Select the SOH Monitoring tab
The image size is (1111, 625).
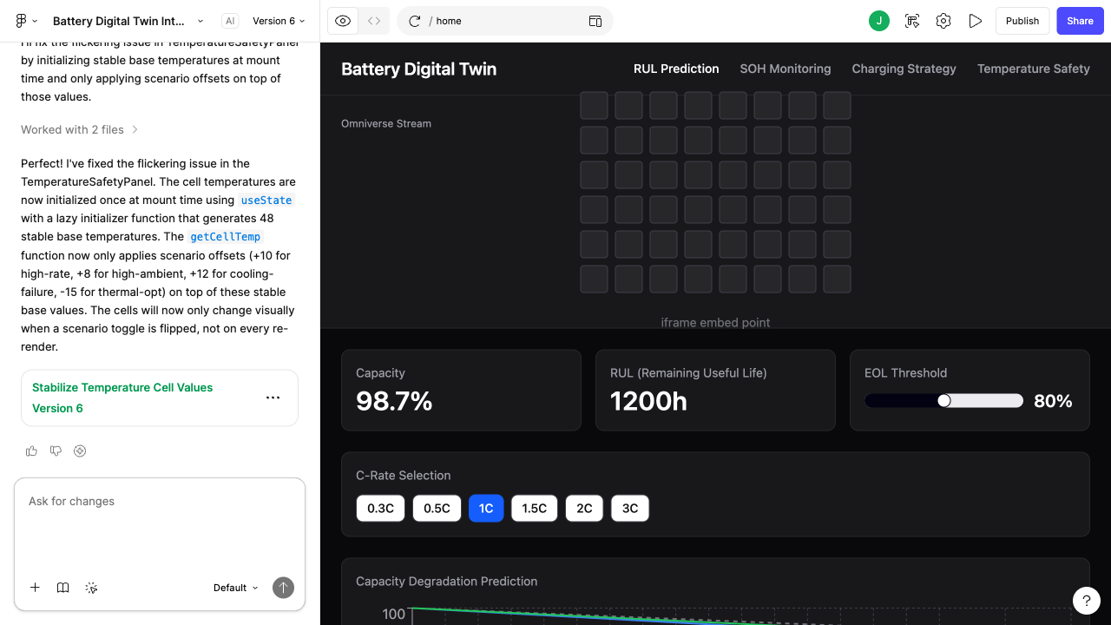point(786,69)
